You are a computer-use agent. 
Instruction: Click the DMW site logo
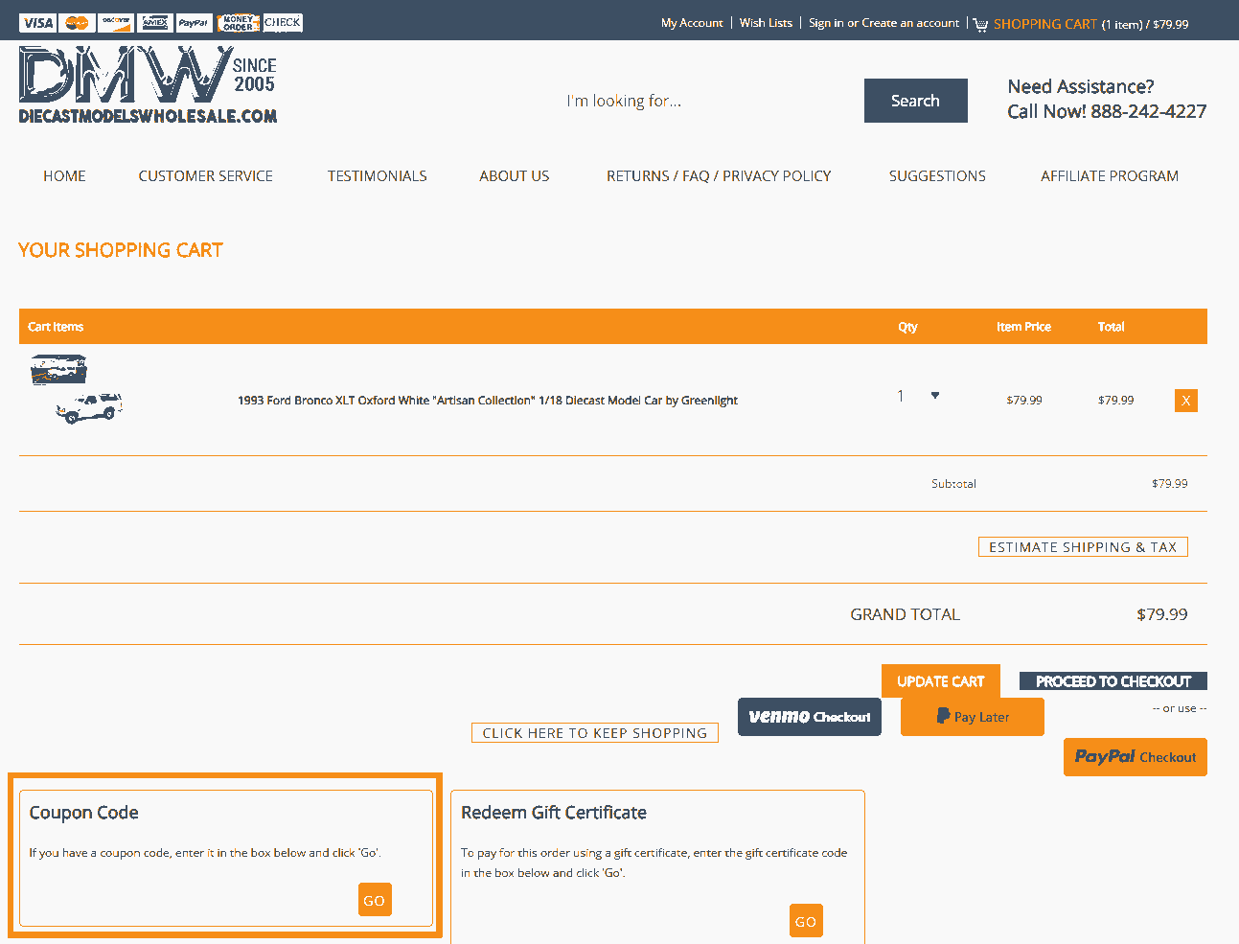point(148,85)
